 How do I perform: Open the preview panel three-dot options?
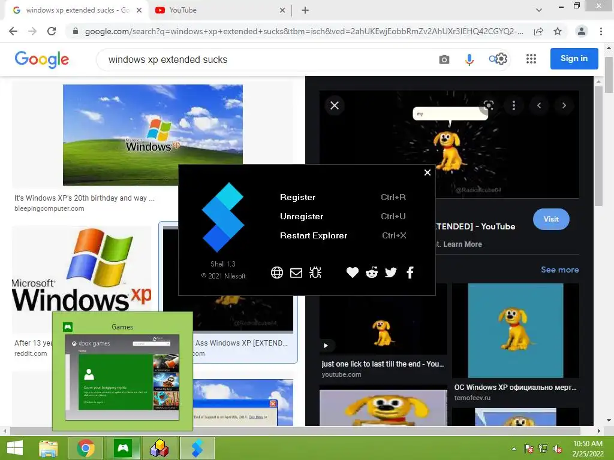click(x=514, y=105)
